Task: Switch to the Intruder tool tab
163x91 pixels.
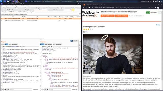Action: point(55,10)
